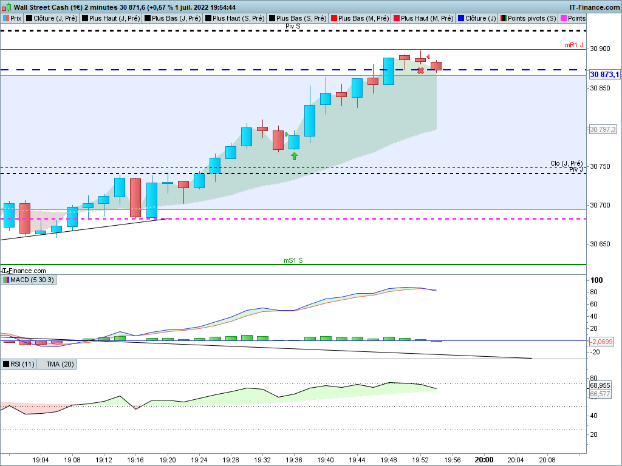Open Plus Haut (S, Pré) legend entry
Screen dimensions: 622x466
(x=234, y=18)
